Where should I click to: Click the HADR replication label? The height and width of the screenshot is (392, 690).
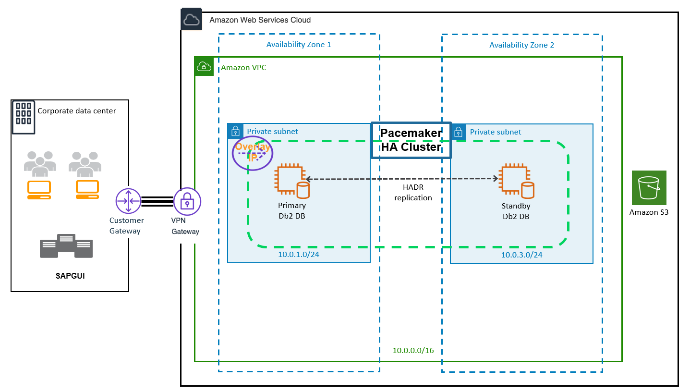pos(413,192)
